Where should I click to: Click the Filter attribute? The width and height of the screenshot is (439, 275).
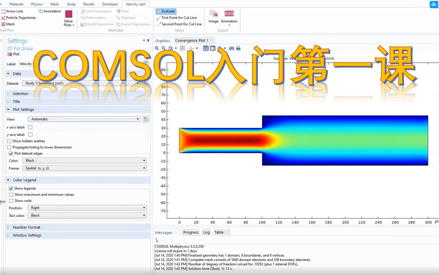pyautogui.click(x=123, y=11)
